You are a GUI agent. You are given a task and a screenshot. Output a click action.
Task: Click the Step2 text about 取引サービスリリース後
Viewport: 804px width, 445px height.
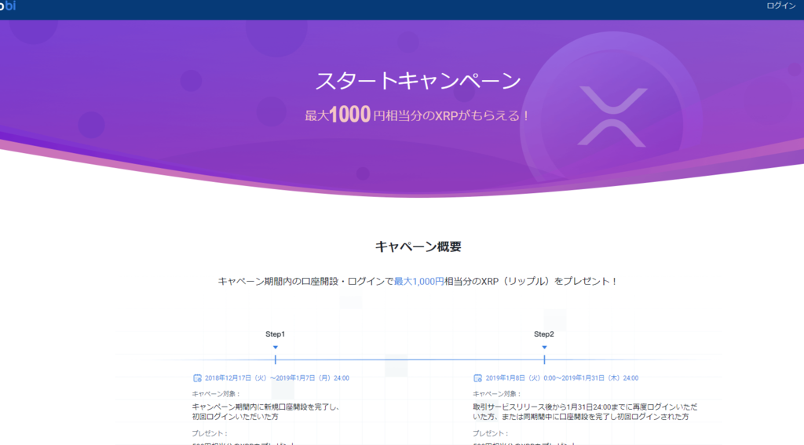(x=584, y=412)
